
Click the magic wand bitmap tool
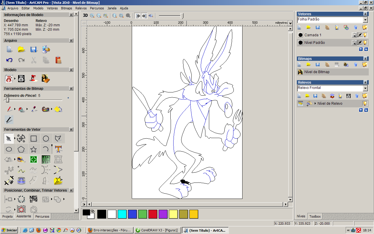click(9, 119)
